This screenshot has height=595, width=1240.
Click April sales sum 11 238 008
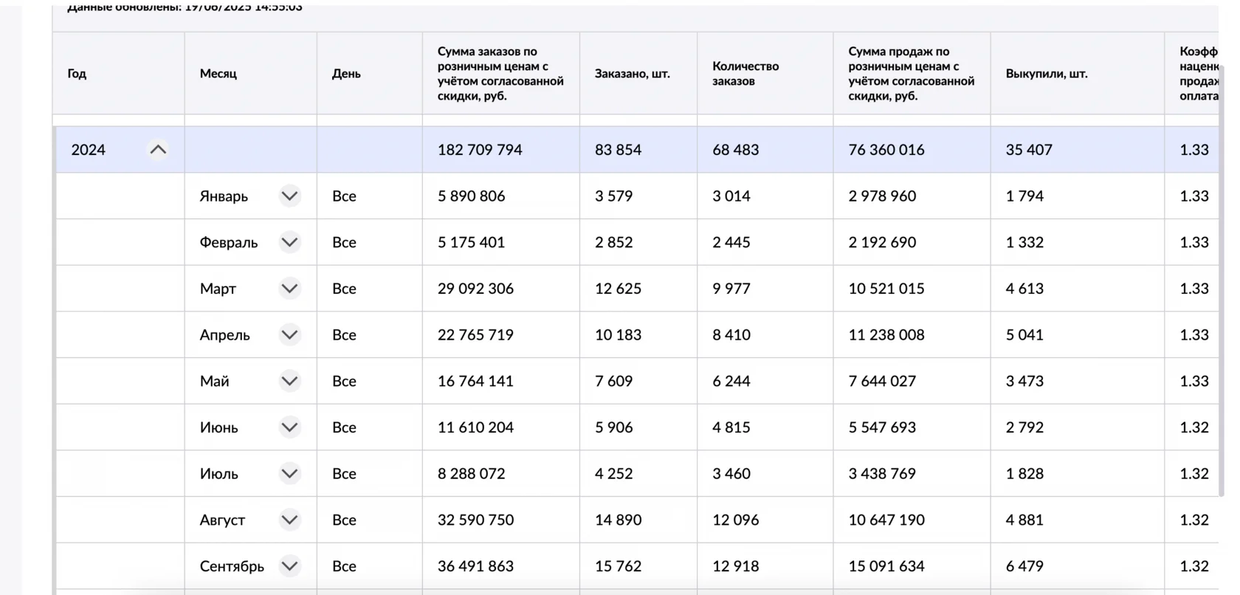(x=886, y=335)
